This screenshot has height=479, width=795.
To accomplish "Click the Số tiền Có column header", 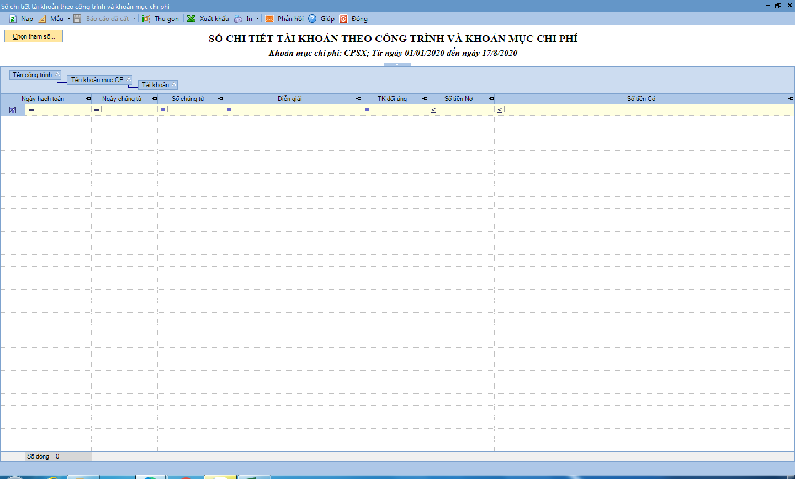I will (641, 99).
